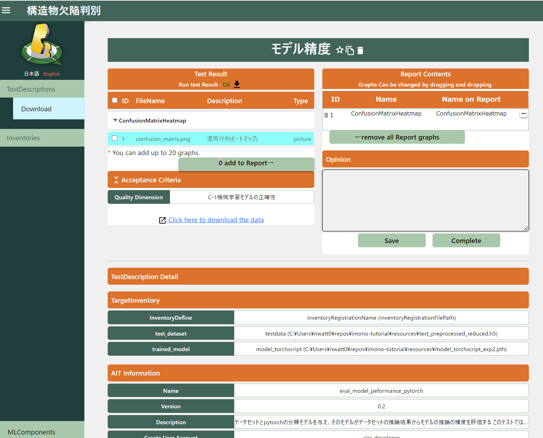543x438 pixels.
Task: Click the drag handle of report row 1
Action: point(326,115)
